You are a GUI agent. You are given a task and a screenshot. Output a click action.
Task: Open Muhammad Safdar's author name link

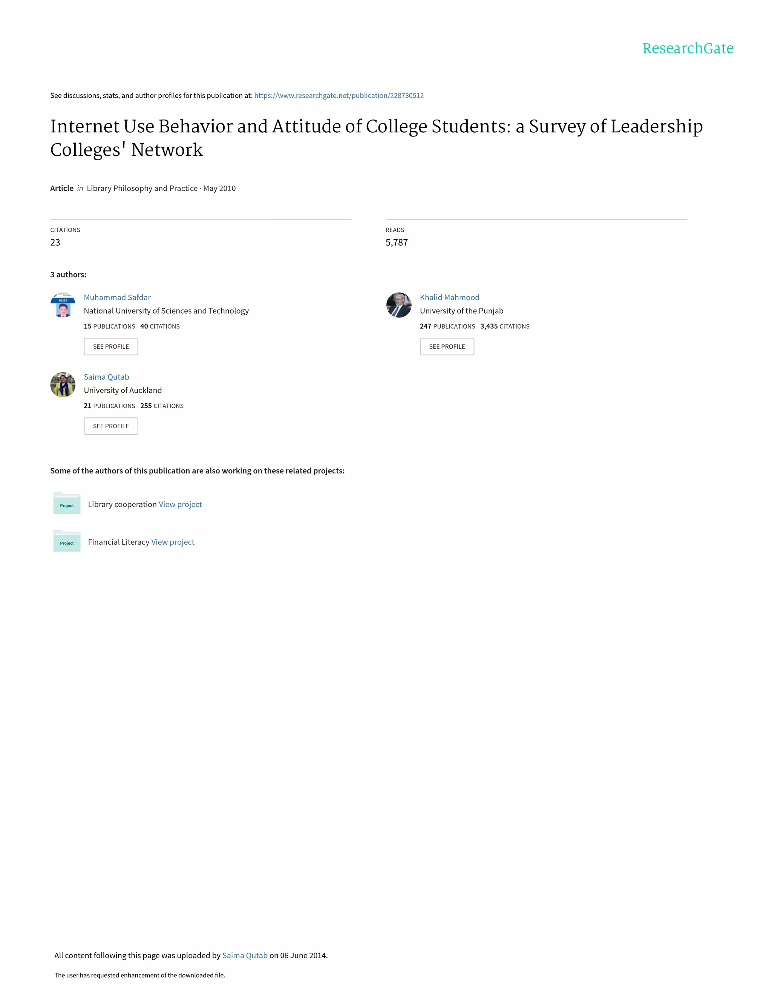(117, 297)
